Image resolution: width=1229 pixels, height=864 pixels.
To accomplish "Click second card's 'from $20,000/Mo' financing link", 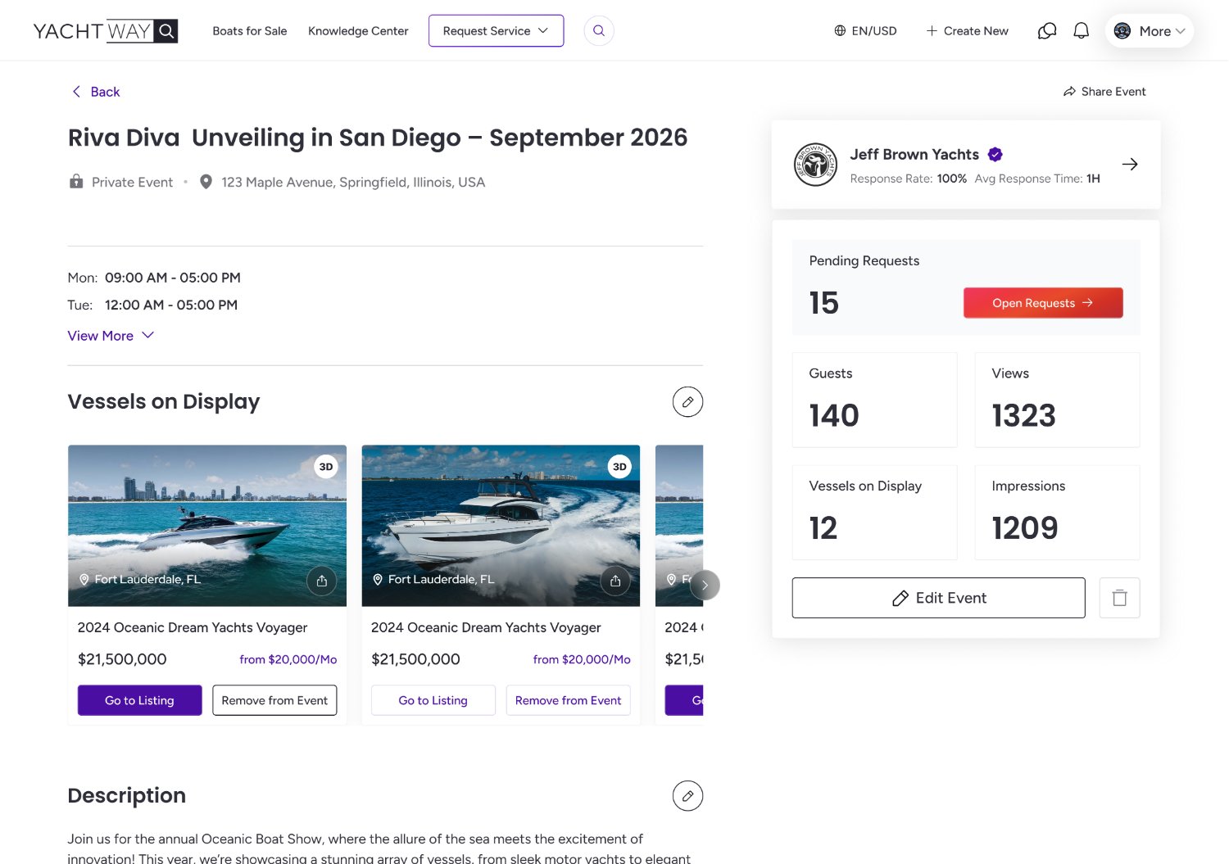I will click(x=582, y=659).
